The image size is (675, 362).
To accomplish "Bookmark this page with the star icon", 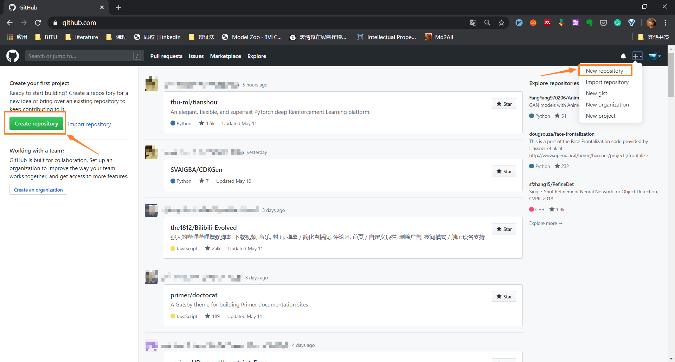I will [501, 23].
